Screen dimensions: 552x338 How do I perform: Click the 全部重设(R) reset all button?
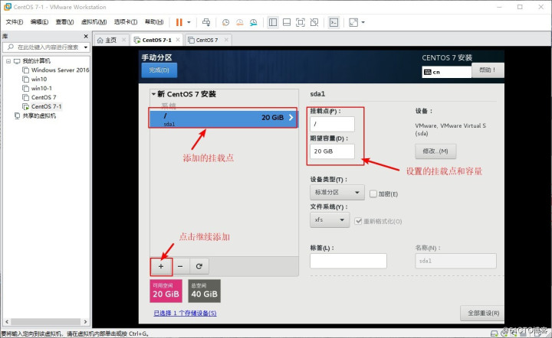click(x=483, y=313)
